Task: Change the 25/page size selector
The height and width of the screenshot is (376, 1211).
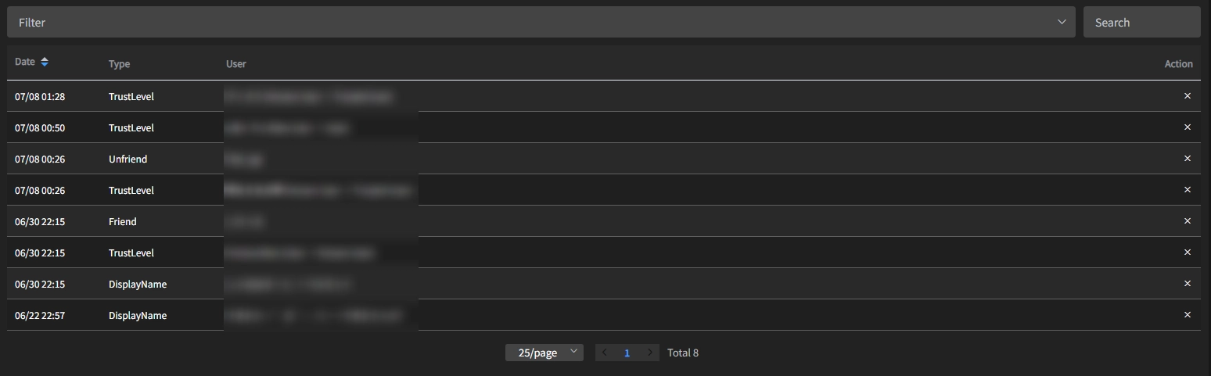Action: click(544, 353)
